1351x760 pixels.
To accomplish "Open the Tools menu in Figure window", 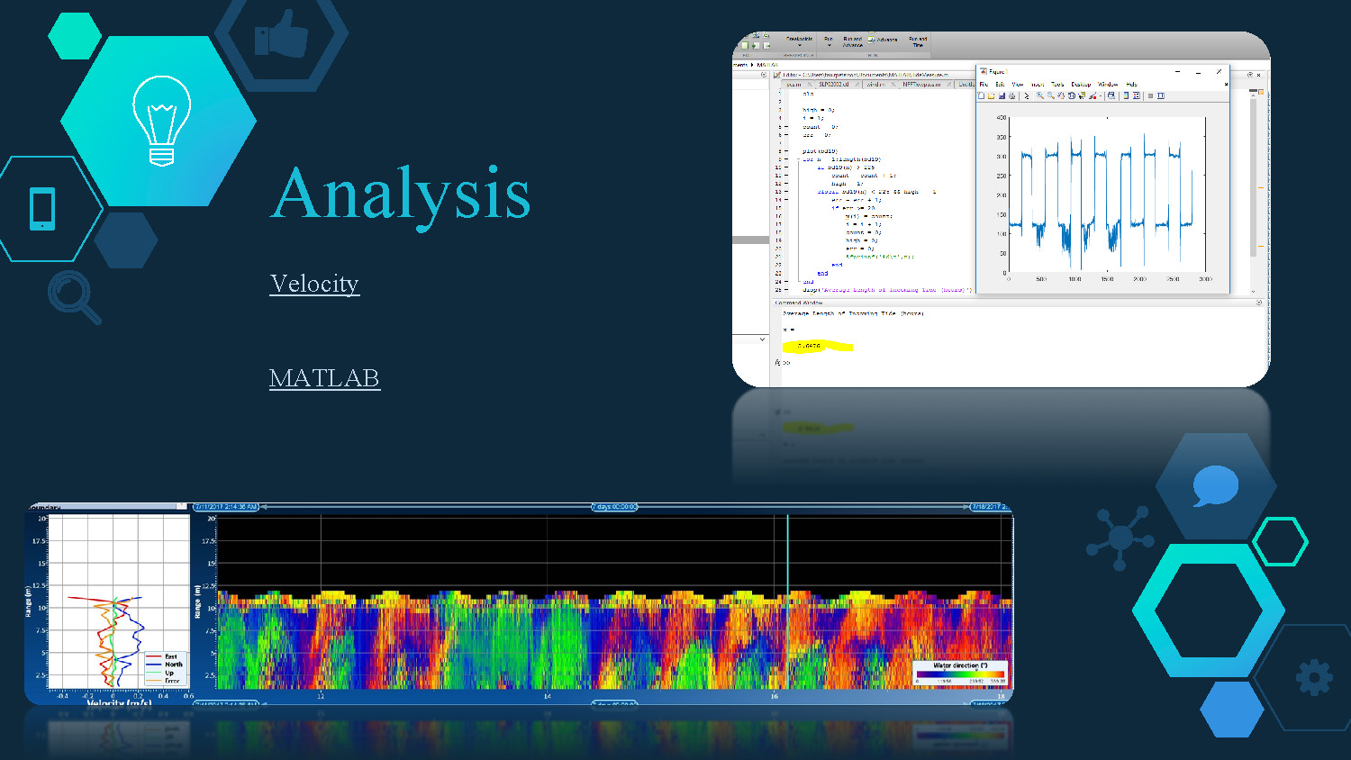I will coord(1057,84).
